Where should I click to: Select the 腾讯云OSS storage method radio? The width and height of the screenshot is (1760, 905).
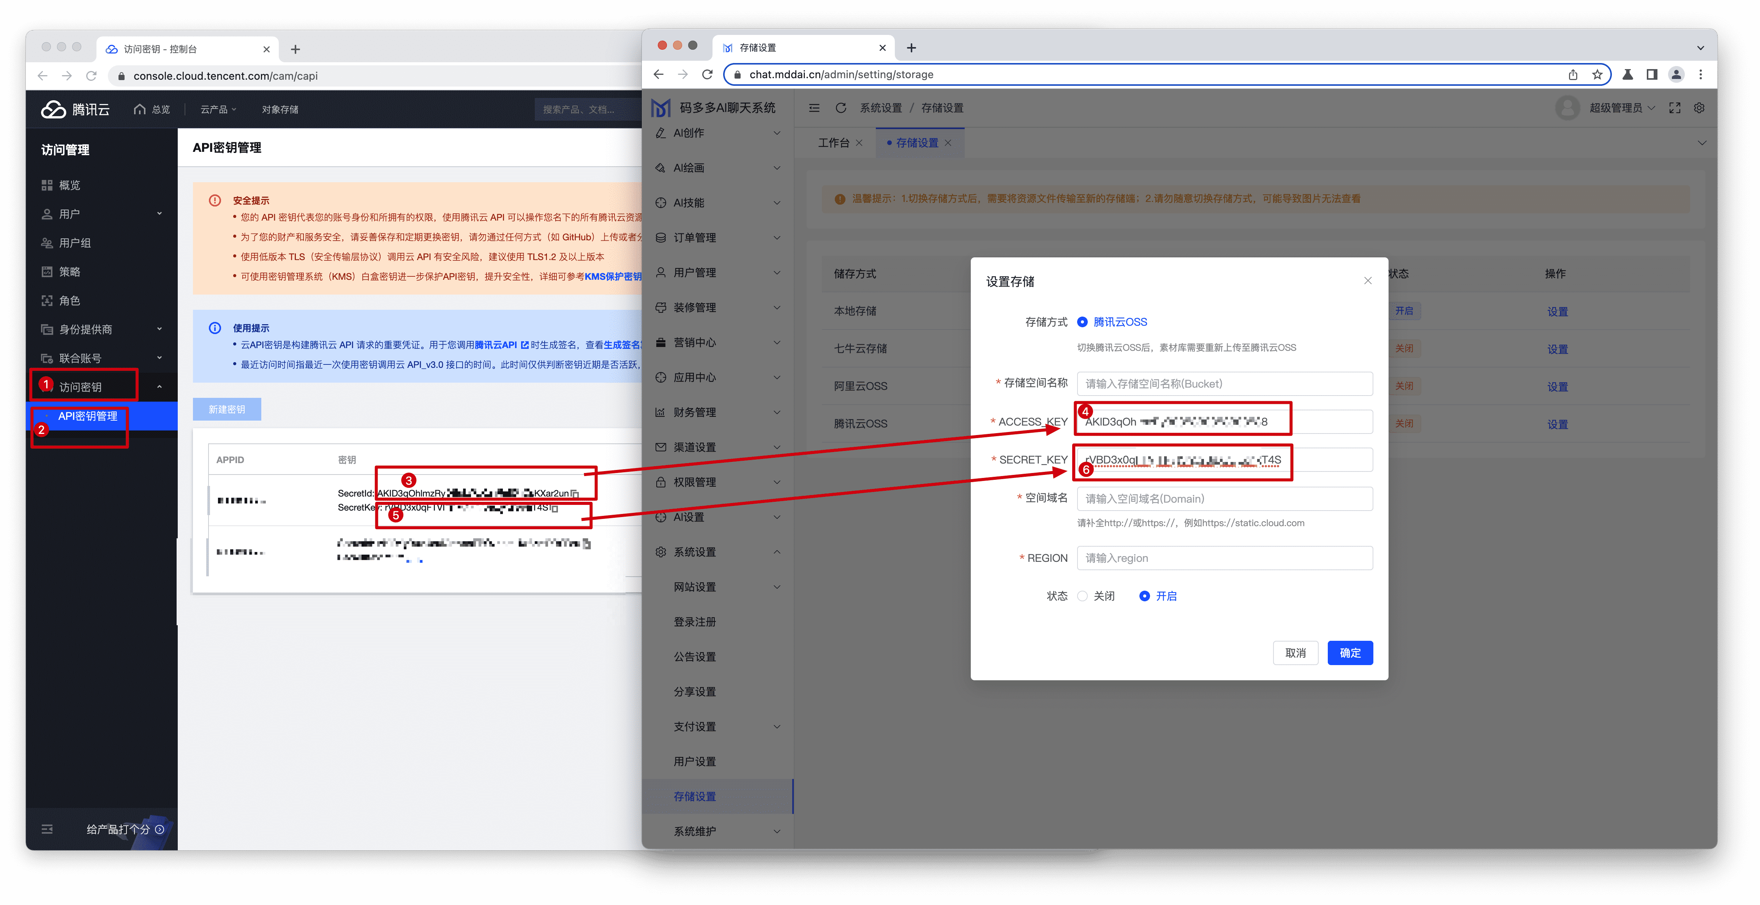[1082, 322]
